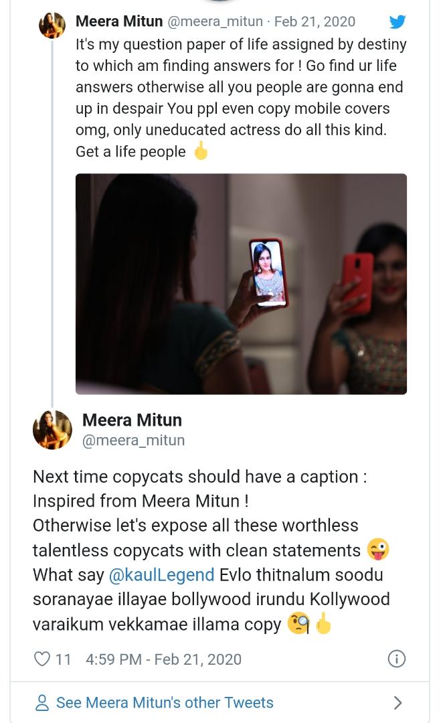Open the larger Meera Mitun profile avatar
This screenshot has height=723, width=441.
pos(53,430)
